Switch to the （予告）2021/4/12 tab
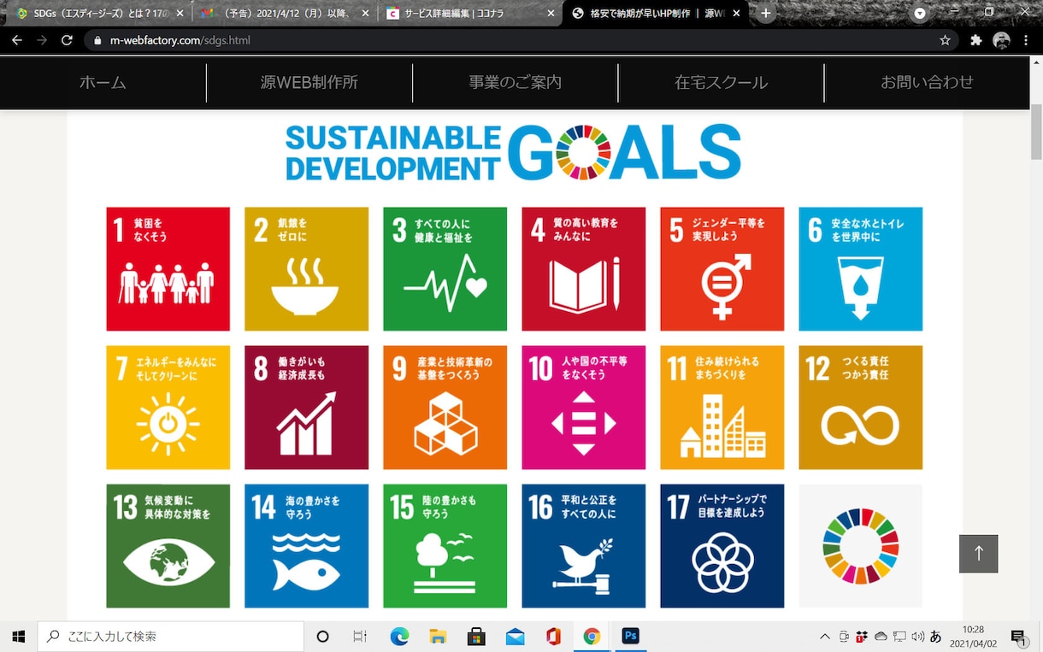1043x652 pixels. click(284, 14)
